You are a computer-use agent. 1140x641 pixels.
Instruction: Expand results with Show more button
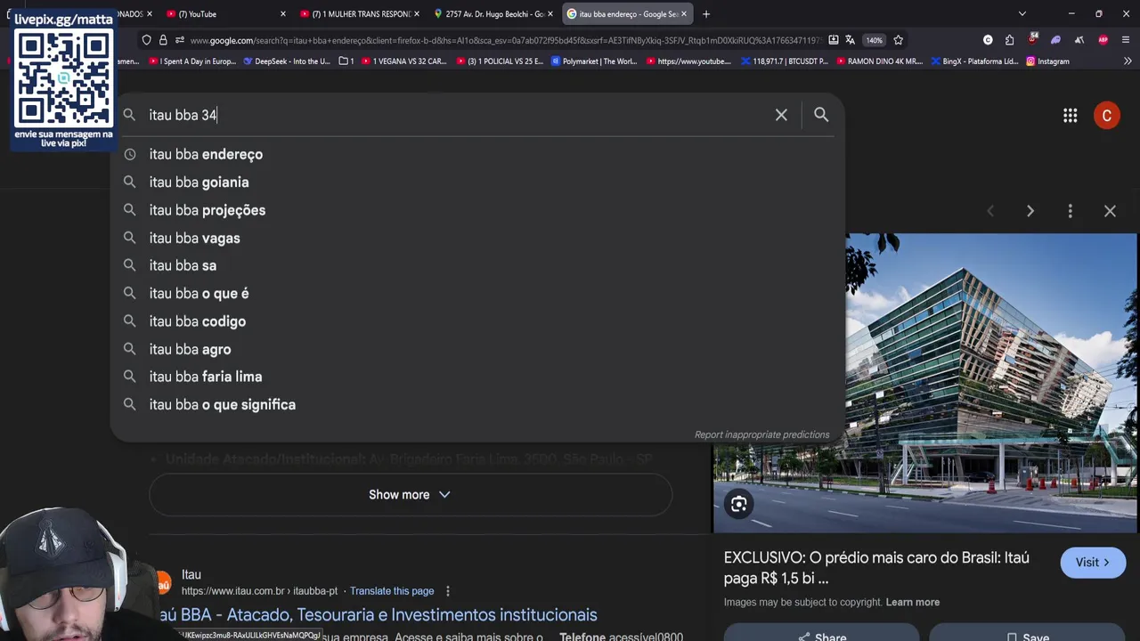point(410,495)
